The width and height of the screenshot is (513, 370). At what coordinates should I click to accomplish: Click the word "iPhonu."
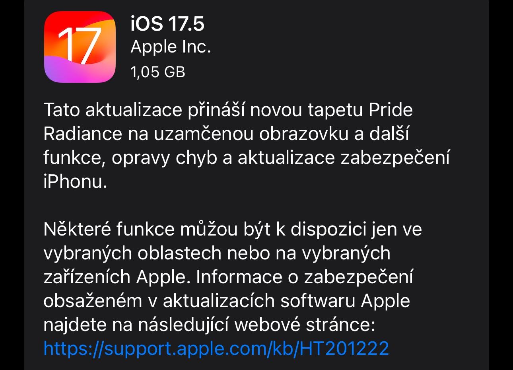click(75, 182)
